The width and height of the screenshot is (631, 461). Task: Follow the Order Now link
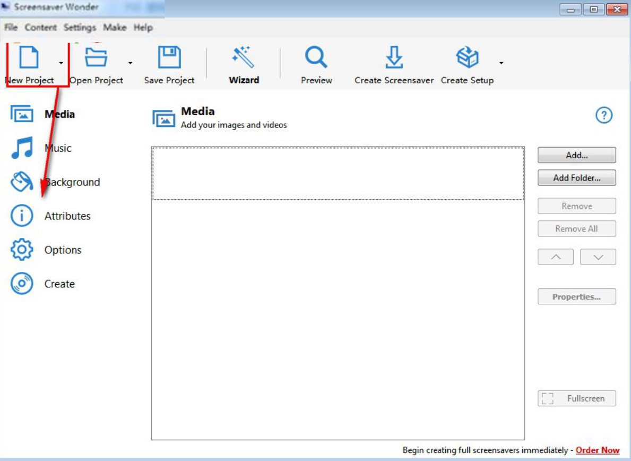point(597,450)
